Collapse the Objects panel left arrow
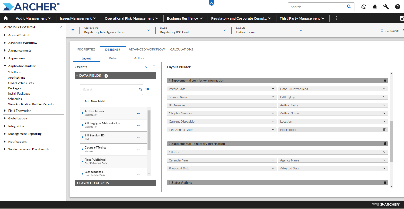This screenshot has width=404, height=209. click(146, 67)
